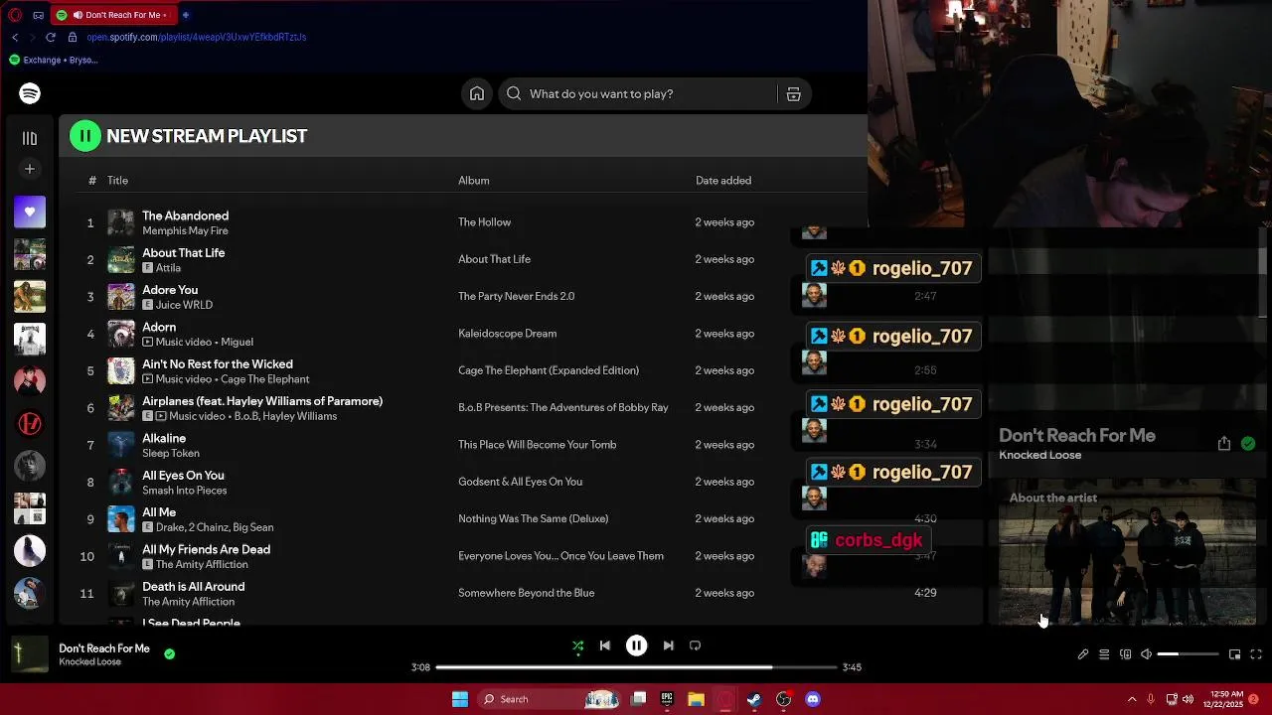Open Steam from taskbar

(754, 699)
